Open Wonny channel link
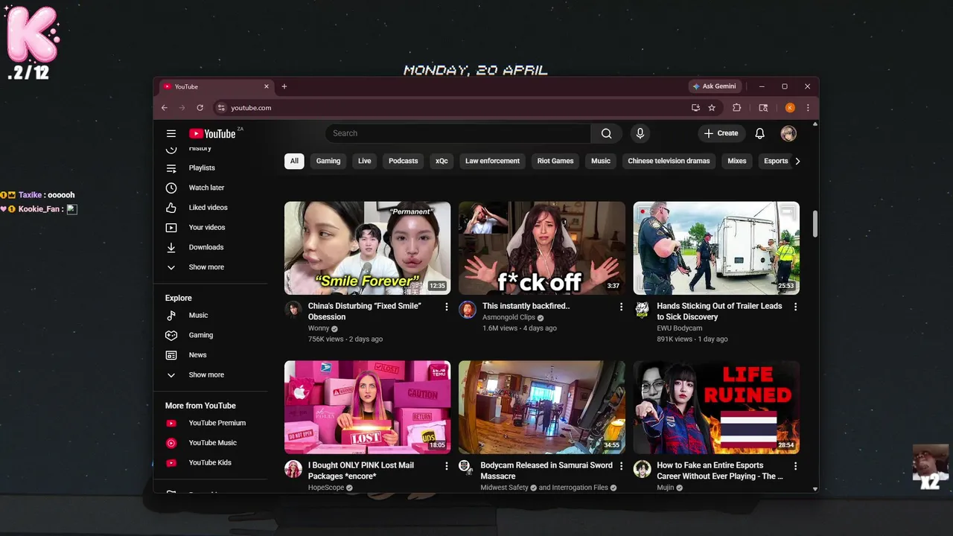The width and height of the screenshot is (953, 536). (319, 328)
